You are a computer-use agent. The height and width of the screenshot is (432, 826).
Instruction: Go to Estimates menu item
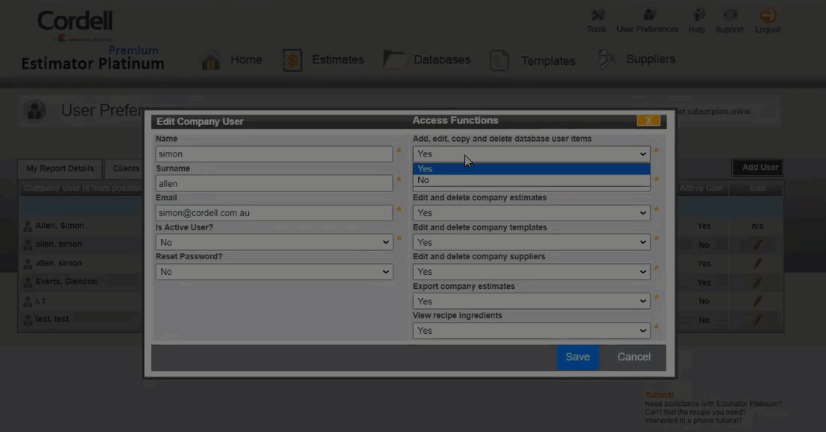(x=338, y=60)
